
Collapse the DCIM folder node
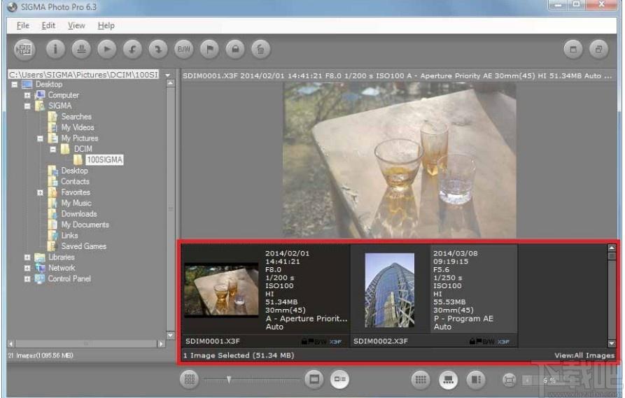point(53,150)
